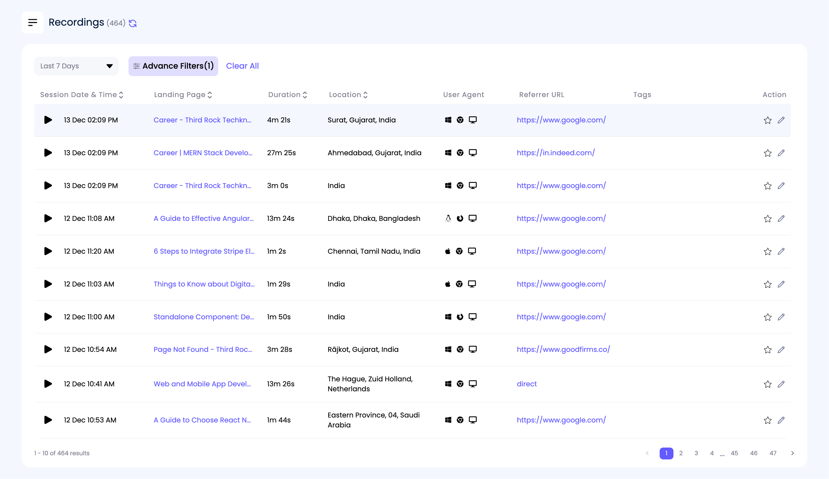The width and height of the screenshot is (829, 479).
Task: Star the Bangladesh Angular guide session
Action: [768, 218]
